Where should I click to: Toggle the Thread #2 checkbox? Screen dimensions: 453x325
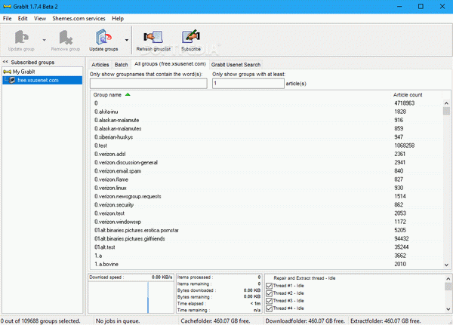[x=270, y=293]
